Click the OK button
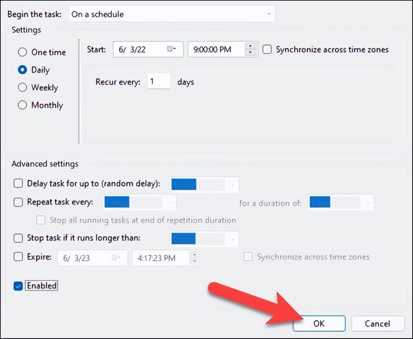This screenshot has height=339, width=413. [x=319, y=324]
